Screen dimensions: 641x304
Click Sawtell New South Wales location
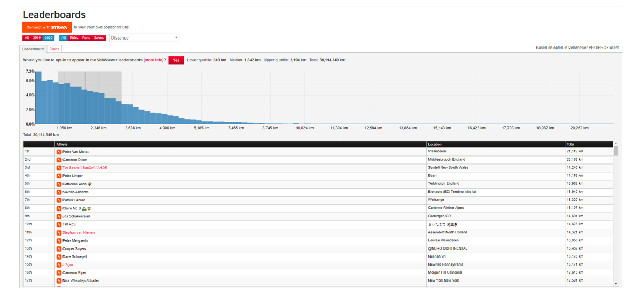point(448,168)
